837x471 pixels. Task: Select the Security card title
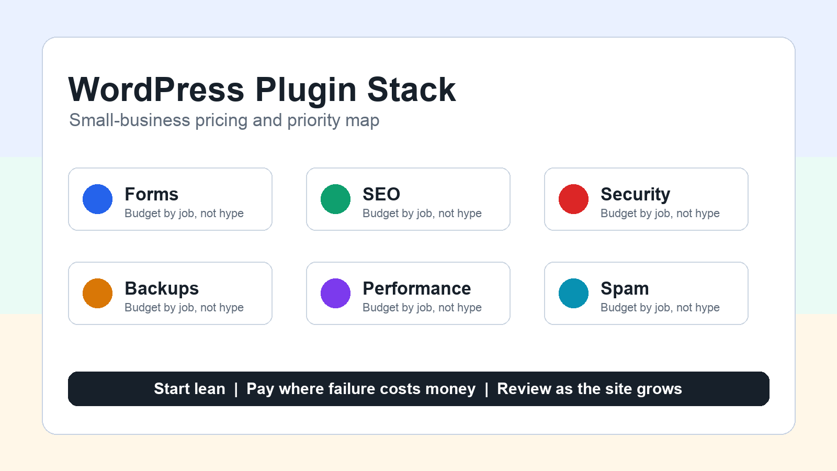coord(635,195)
